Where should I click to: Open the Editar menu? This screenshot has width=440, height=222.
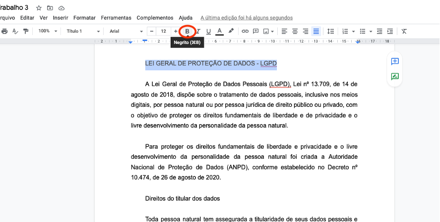pos(27,18)
